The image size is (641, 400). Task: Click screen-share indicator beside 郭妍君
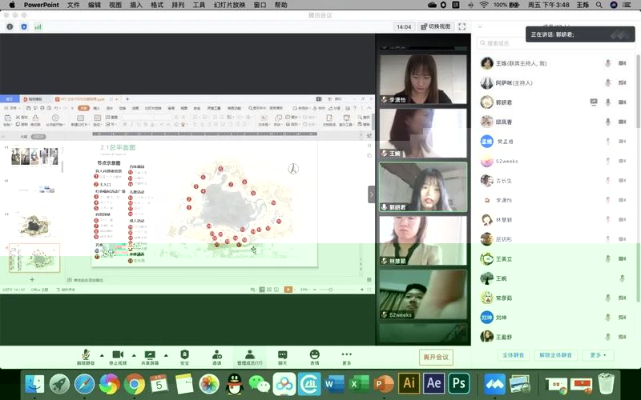594,102
